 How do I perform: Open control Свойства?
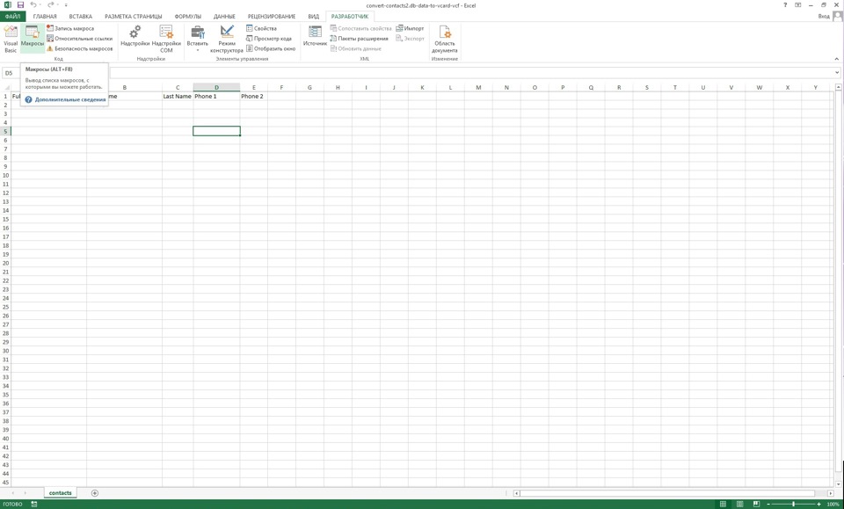262,28
